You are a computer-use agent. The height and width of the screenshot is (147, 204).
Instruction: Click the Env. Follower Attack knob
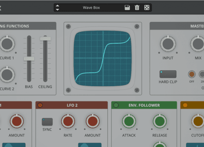point(129,121)
